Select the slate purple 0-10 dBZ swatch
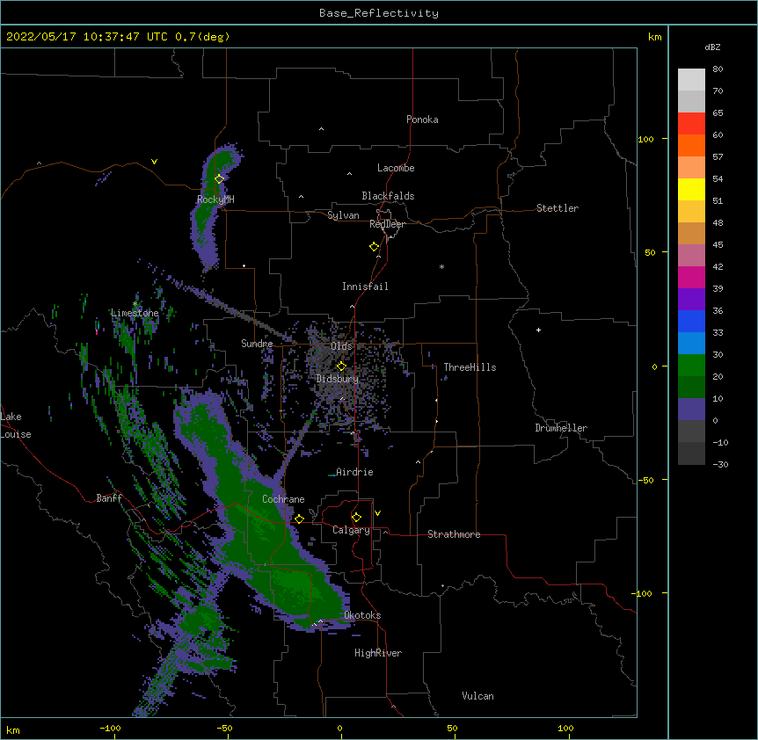Screen dimensions: 758x740 pyautogui.click(x=691, y=410)
